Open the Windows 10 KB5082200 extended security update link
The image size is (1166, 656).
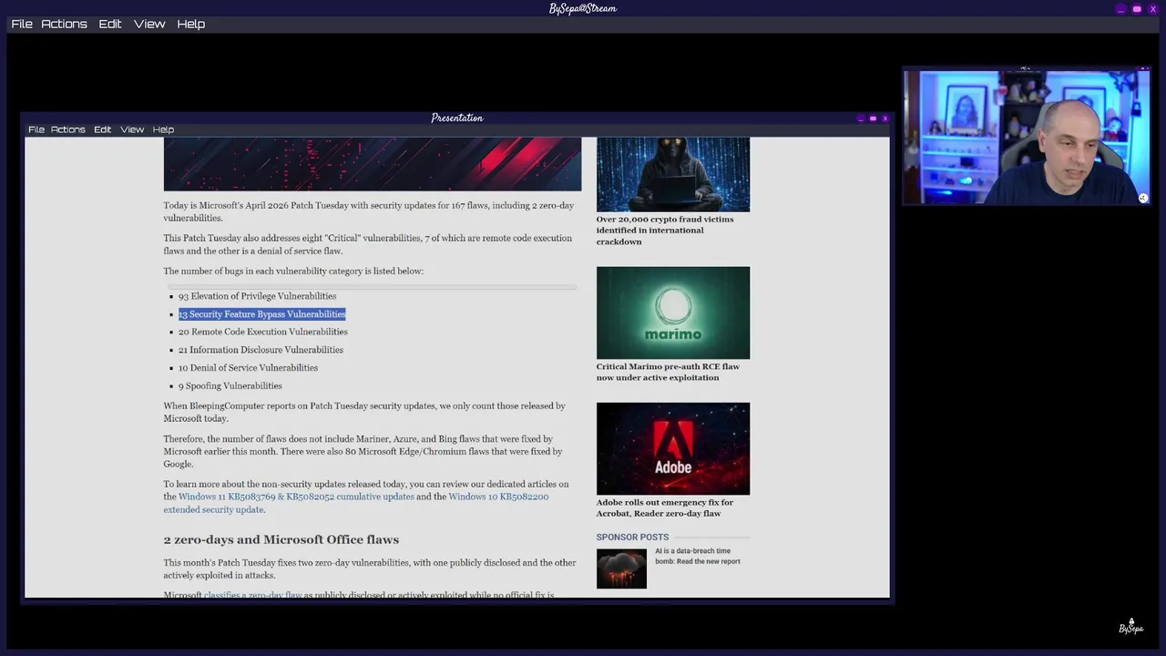(x=356, y=503)
